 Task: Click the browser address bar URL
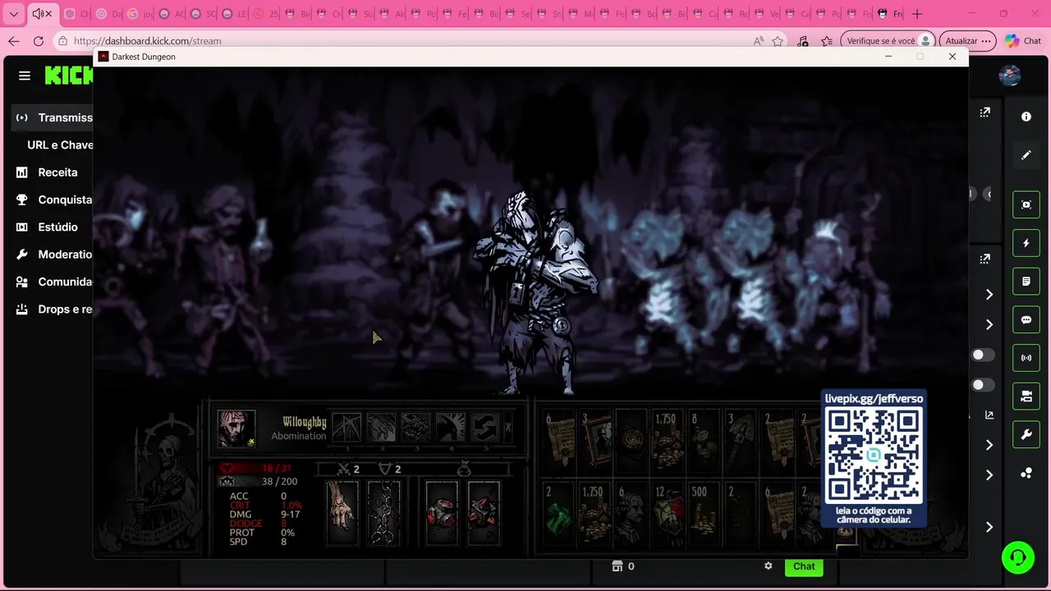tap(147, 41)
